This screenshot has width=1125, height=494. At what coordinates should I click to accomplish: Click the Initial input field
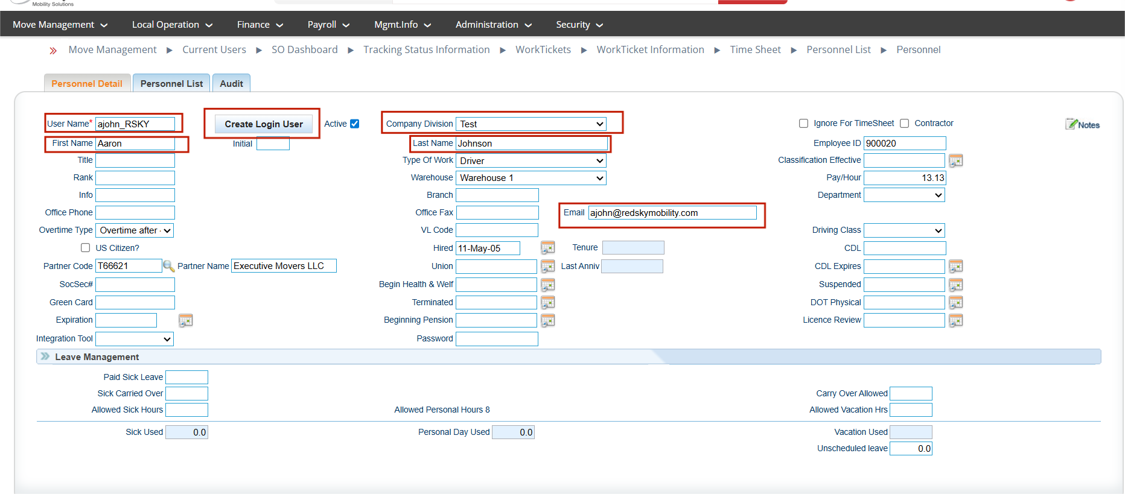click(273, 144)
